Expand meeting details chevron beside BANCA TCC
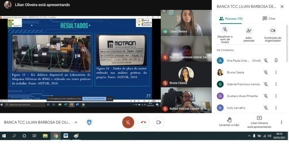Viewport: 289px width, 162px height. coord(76,122)
